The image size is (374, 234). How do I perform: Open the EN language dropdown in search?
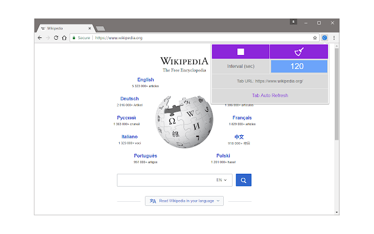click(x=221, y=180)
